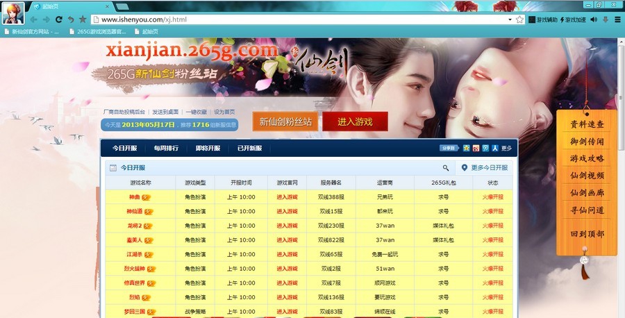Viewport: 625px width, 318px height.
Task: Open 厂商自助投稿后台 link
Action: [124, 112]
